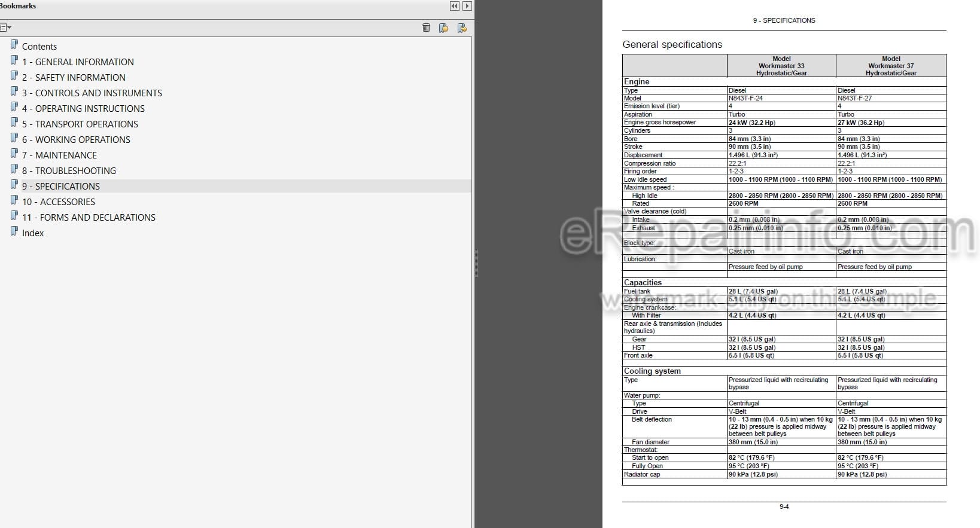Go to 2 - SAFETY INFORMATION bookmark
Image resolution: width=980 pixels, height=528 pixels.
74,78
